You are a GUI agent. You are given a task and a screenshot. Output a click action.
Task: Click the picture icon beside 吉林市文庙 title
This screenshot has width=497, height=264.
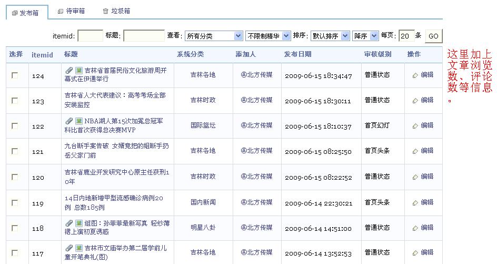(x=79, y=248)
